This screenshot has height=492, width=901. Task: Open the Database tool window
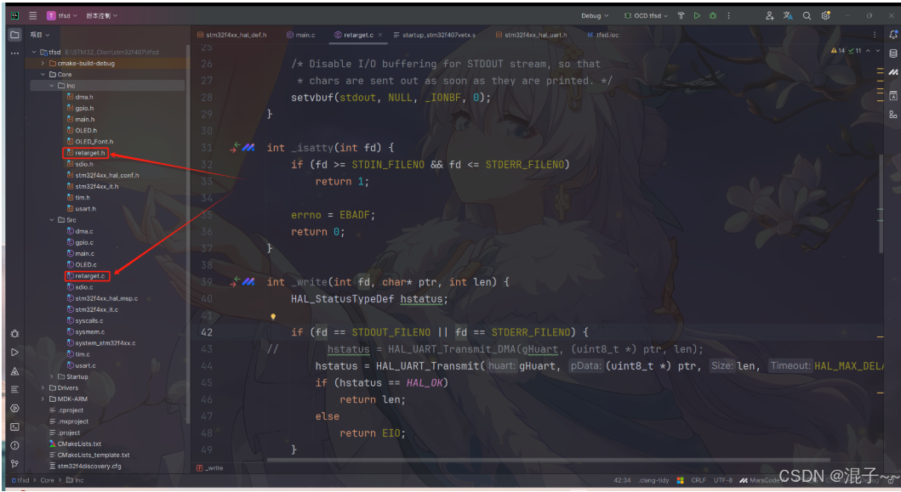(893, 54)
